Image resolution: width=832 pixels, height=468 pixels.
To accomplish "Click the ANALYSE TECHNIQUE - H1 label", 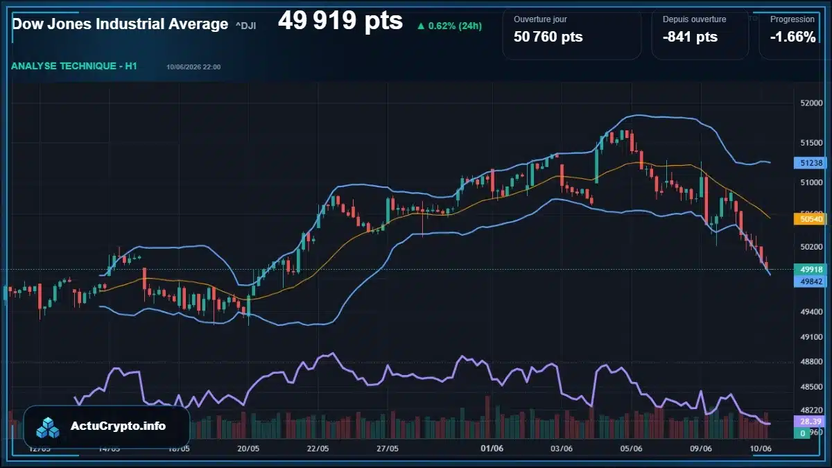I will click(x=74, y=66).
